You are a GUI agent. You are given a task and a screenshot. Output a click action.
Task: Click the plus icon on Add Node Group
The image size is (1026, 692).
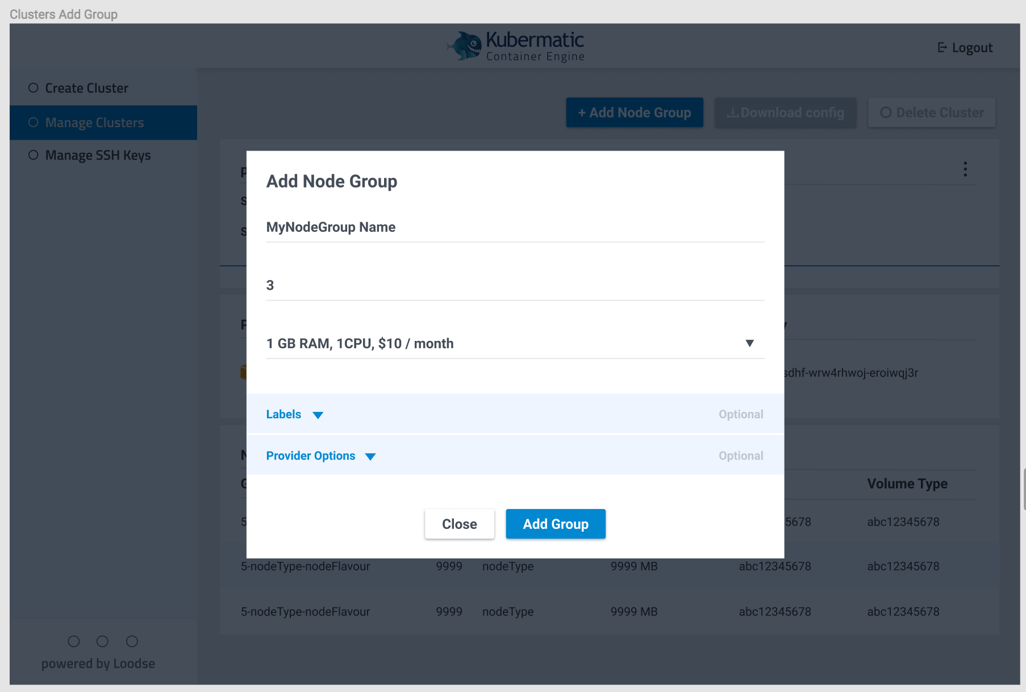pos(583,112)
